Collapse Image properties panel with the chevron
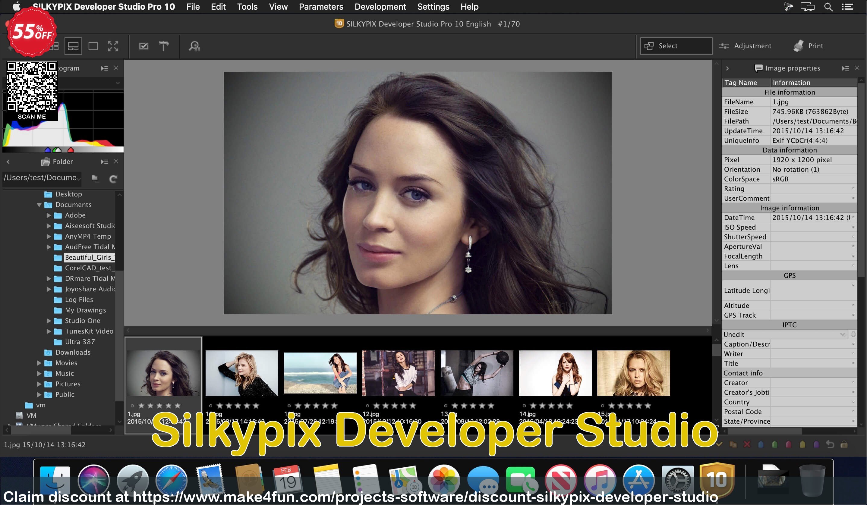Screen dimensions: 867x505 [728, 68]
